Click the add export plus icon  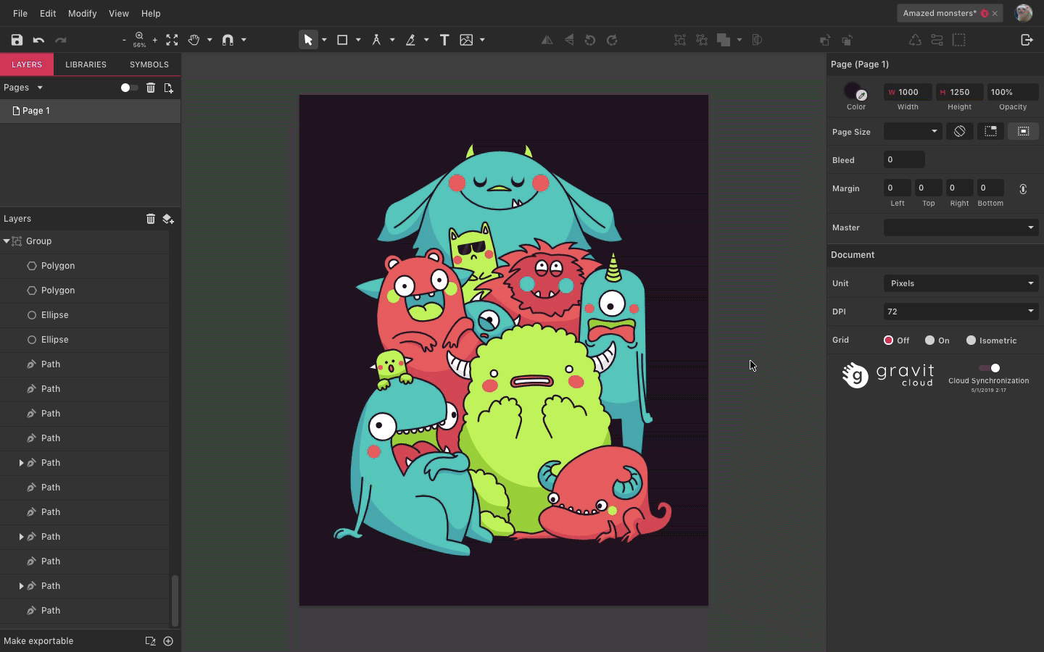click(168, 641)
